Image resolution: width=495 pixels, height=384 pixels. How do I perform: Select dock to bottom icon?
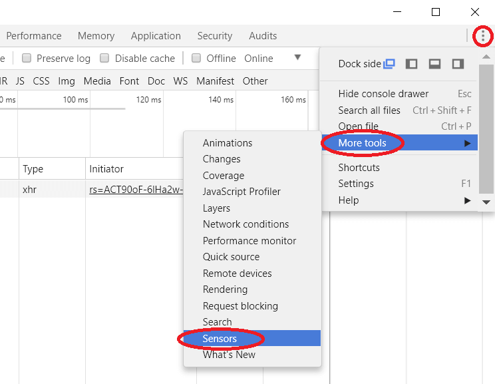click(434, 64)
